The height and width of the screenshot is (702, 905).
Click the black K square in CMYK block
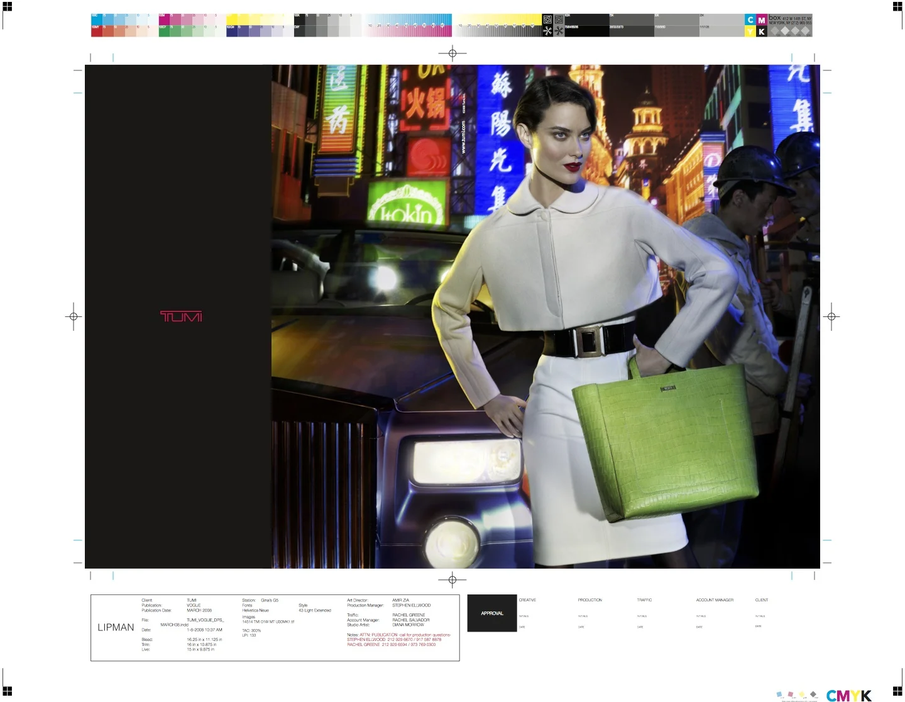pos(762,31)
